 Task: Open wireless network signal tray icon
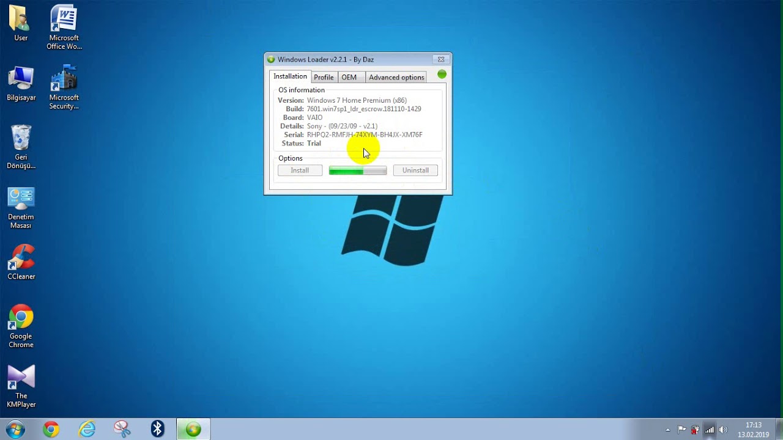(710, 430)
